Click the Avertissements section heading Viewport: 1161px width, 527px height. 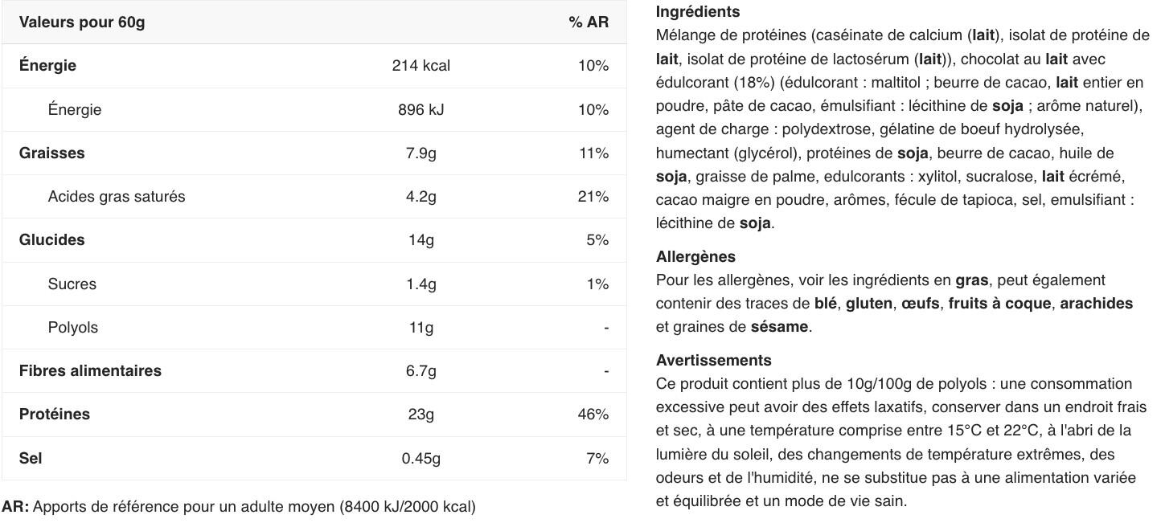[x=713, y=360]
